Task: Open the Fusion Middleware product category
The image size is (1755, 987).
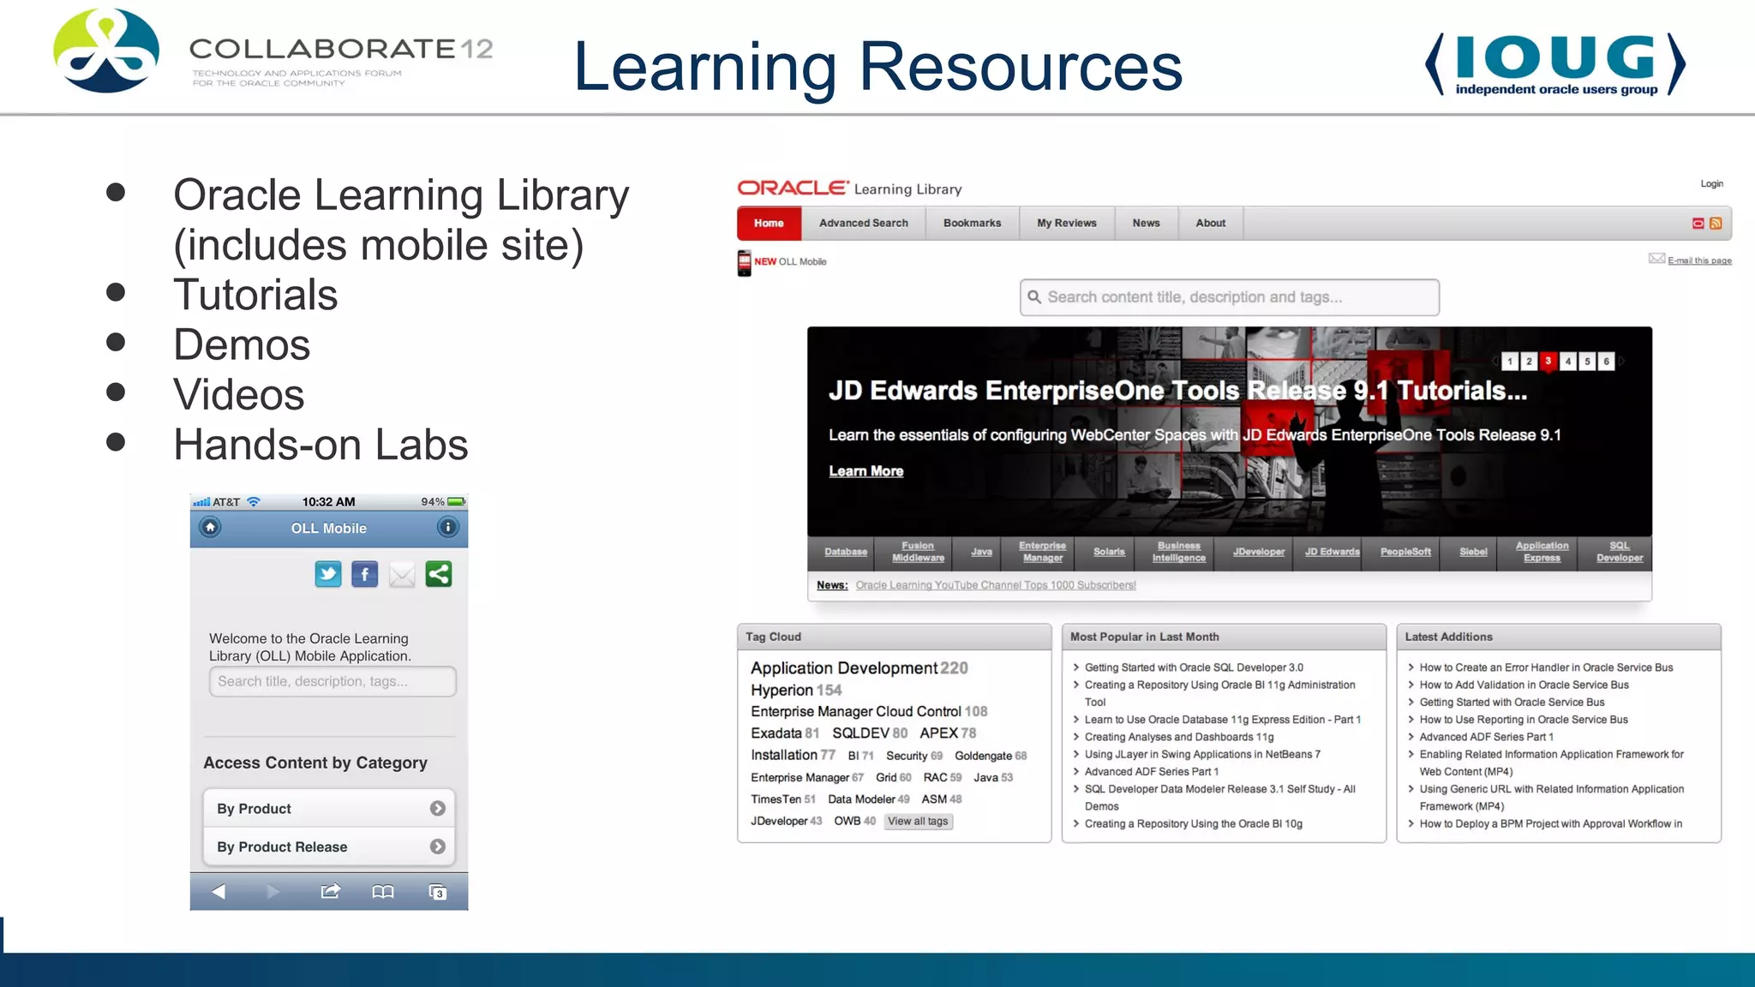Action: (x=918, y=552)
